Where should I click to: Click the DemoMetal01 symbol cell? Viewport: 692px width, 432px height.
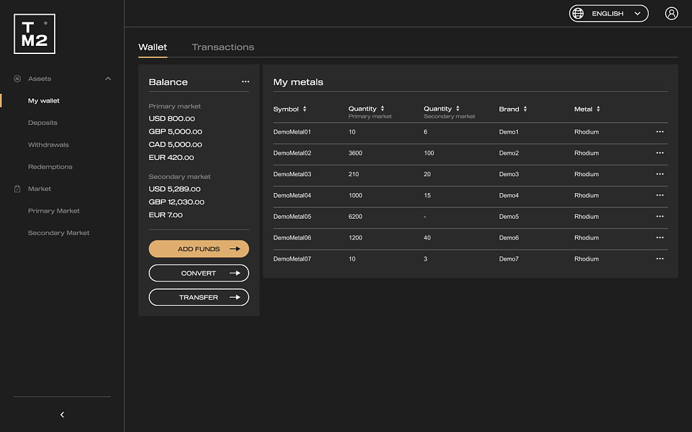(x=292, y=132)
